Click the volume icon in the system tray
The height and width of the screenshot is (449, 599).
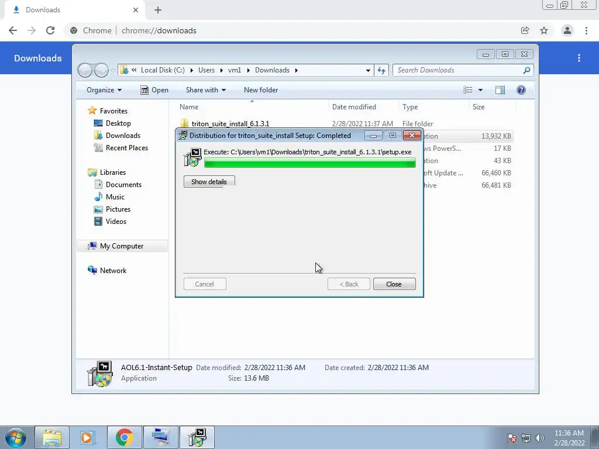point(539,438)
